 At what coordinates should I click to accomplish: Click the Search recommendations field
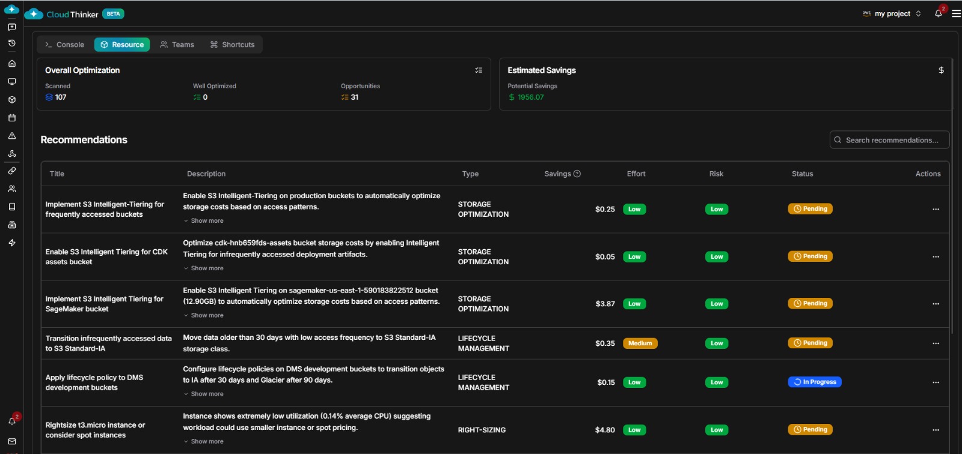coord(890,140)
